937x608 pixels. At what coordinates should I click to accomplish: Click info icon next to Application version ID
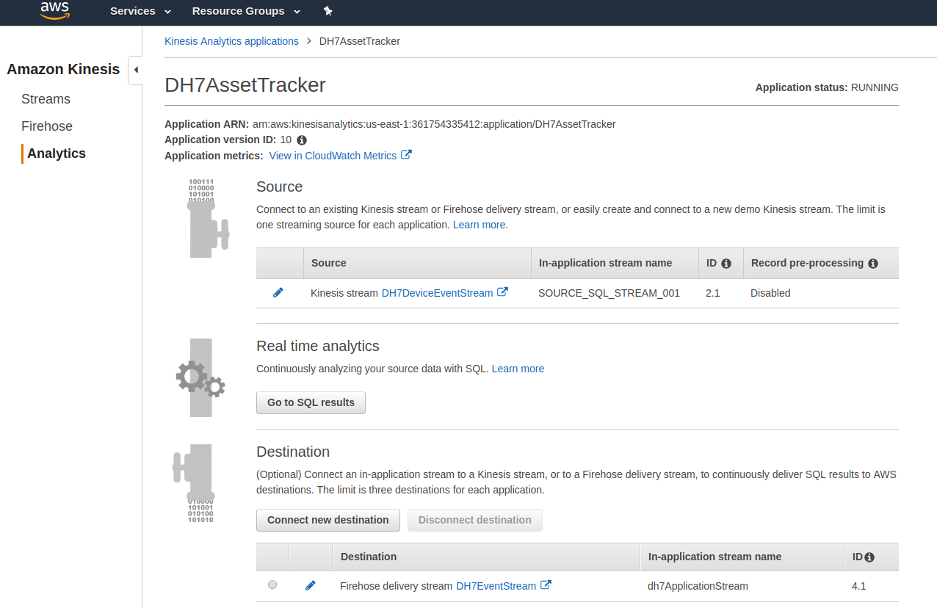coord(302,140)
